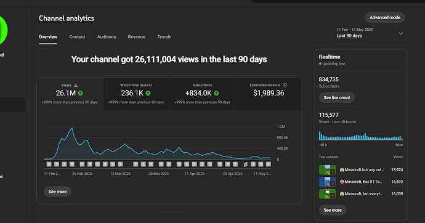Click the Shorts marker icon on the chart timeline
Screen dimensions: 425x223
pos(246,164)
